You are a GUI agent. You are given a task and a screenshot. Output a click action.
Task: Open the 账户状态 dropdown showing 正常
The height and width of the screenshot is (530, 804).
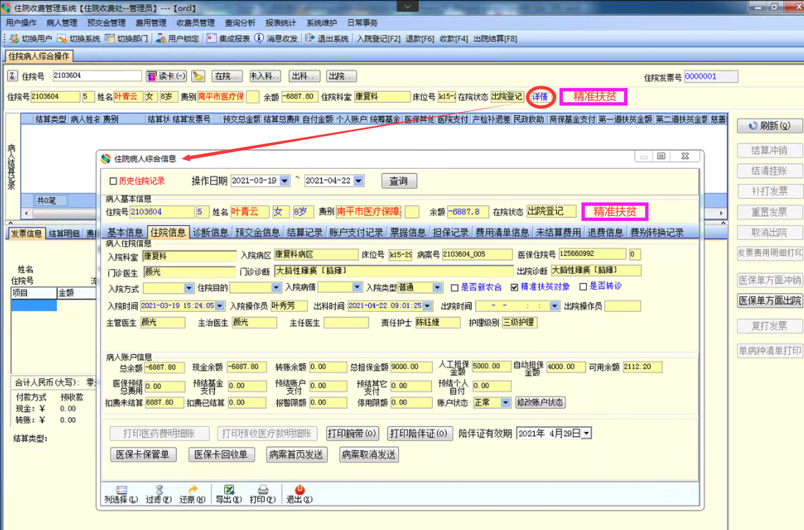point(506,403)
